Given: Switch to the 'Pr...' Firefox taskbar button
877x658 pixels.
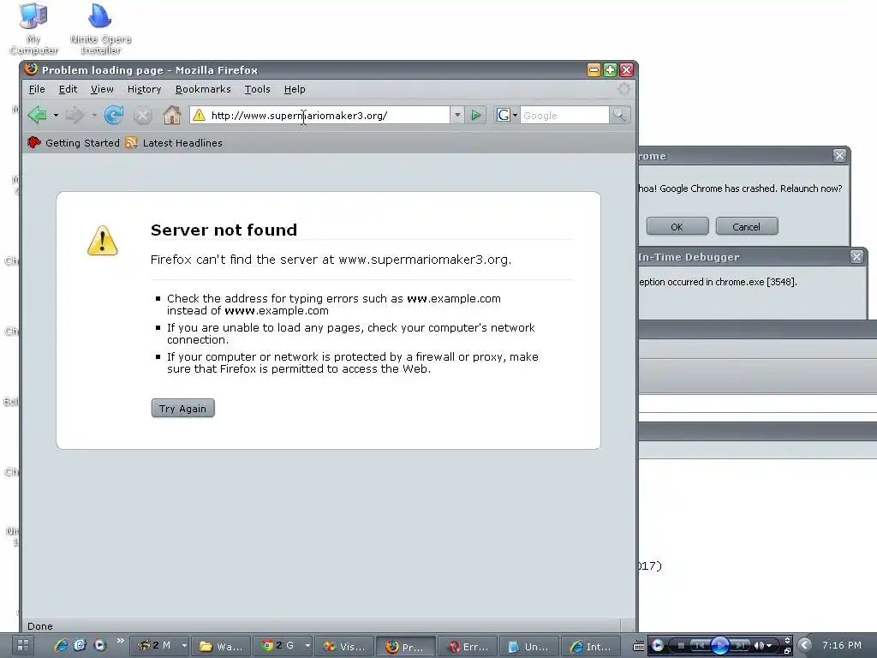Looking at the screenshot, I should click(x=405, y=646).
